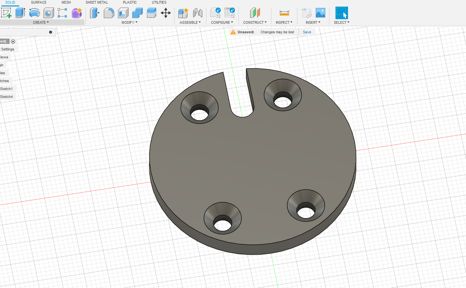Select the lower-left countersunk hole
466x288 pixels.
tap(223, 218)
